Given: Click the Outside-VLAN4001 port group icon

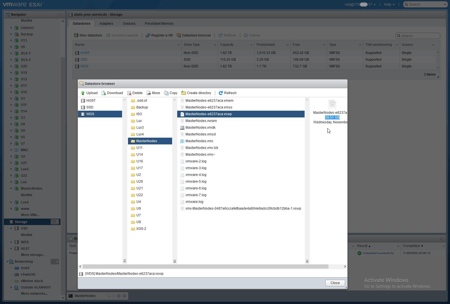Looking at the screenshot, I should (x=17, y=287).
